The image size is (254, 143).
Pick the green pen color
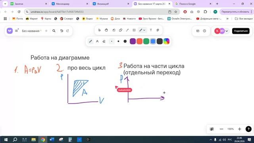(x=146, y=41)
